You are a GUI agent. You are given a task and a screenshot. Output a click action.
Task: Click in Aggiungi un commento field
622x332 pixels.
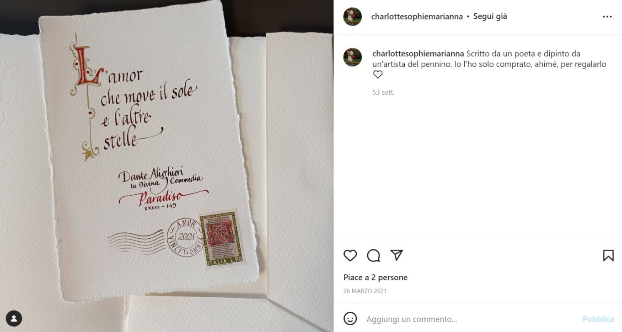471,319
